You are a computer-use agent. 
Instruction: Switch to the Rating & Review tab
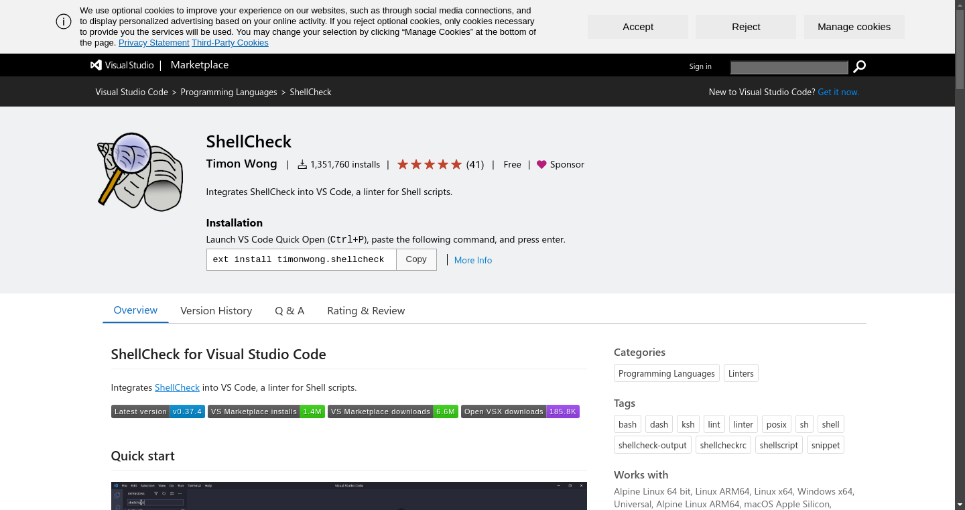366,310
